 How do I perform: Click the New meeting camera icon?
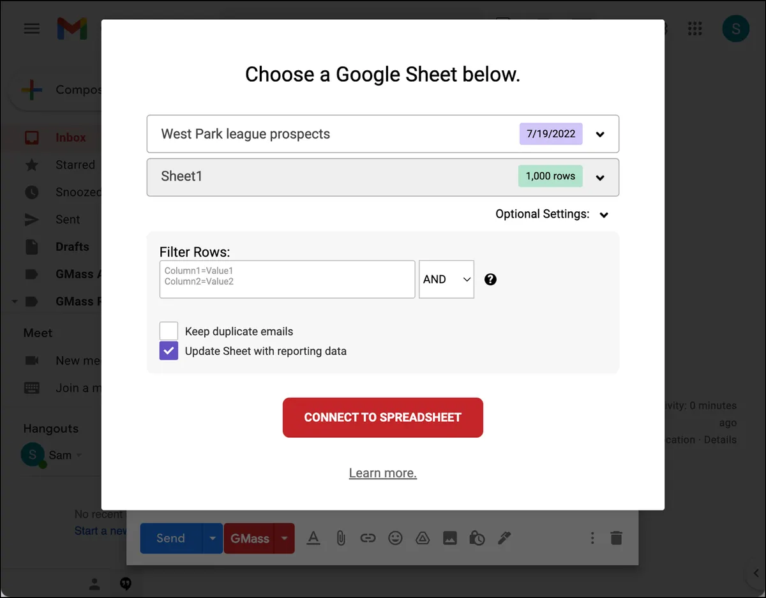click(x=31, y=361)
